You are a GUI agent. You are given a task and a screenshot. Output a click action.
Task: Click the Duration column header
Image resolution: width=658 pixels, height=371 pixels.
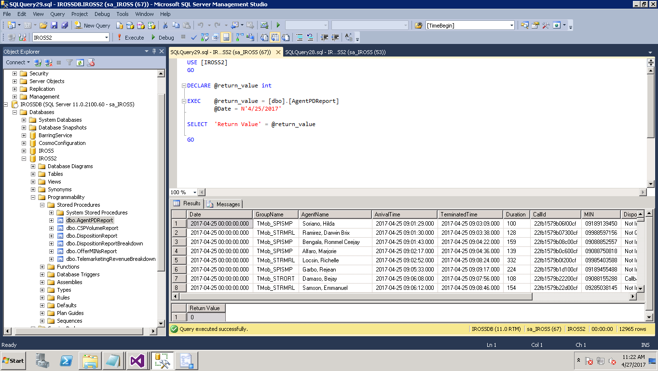[x=516, y=214]
